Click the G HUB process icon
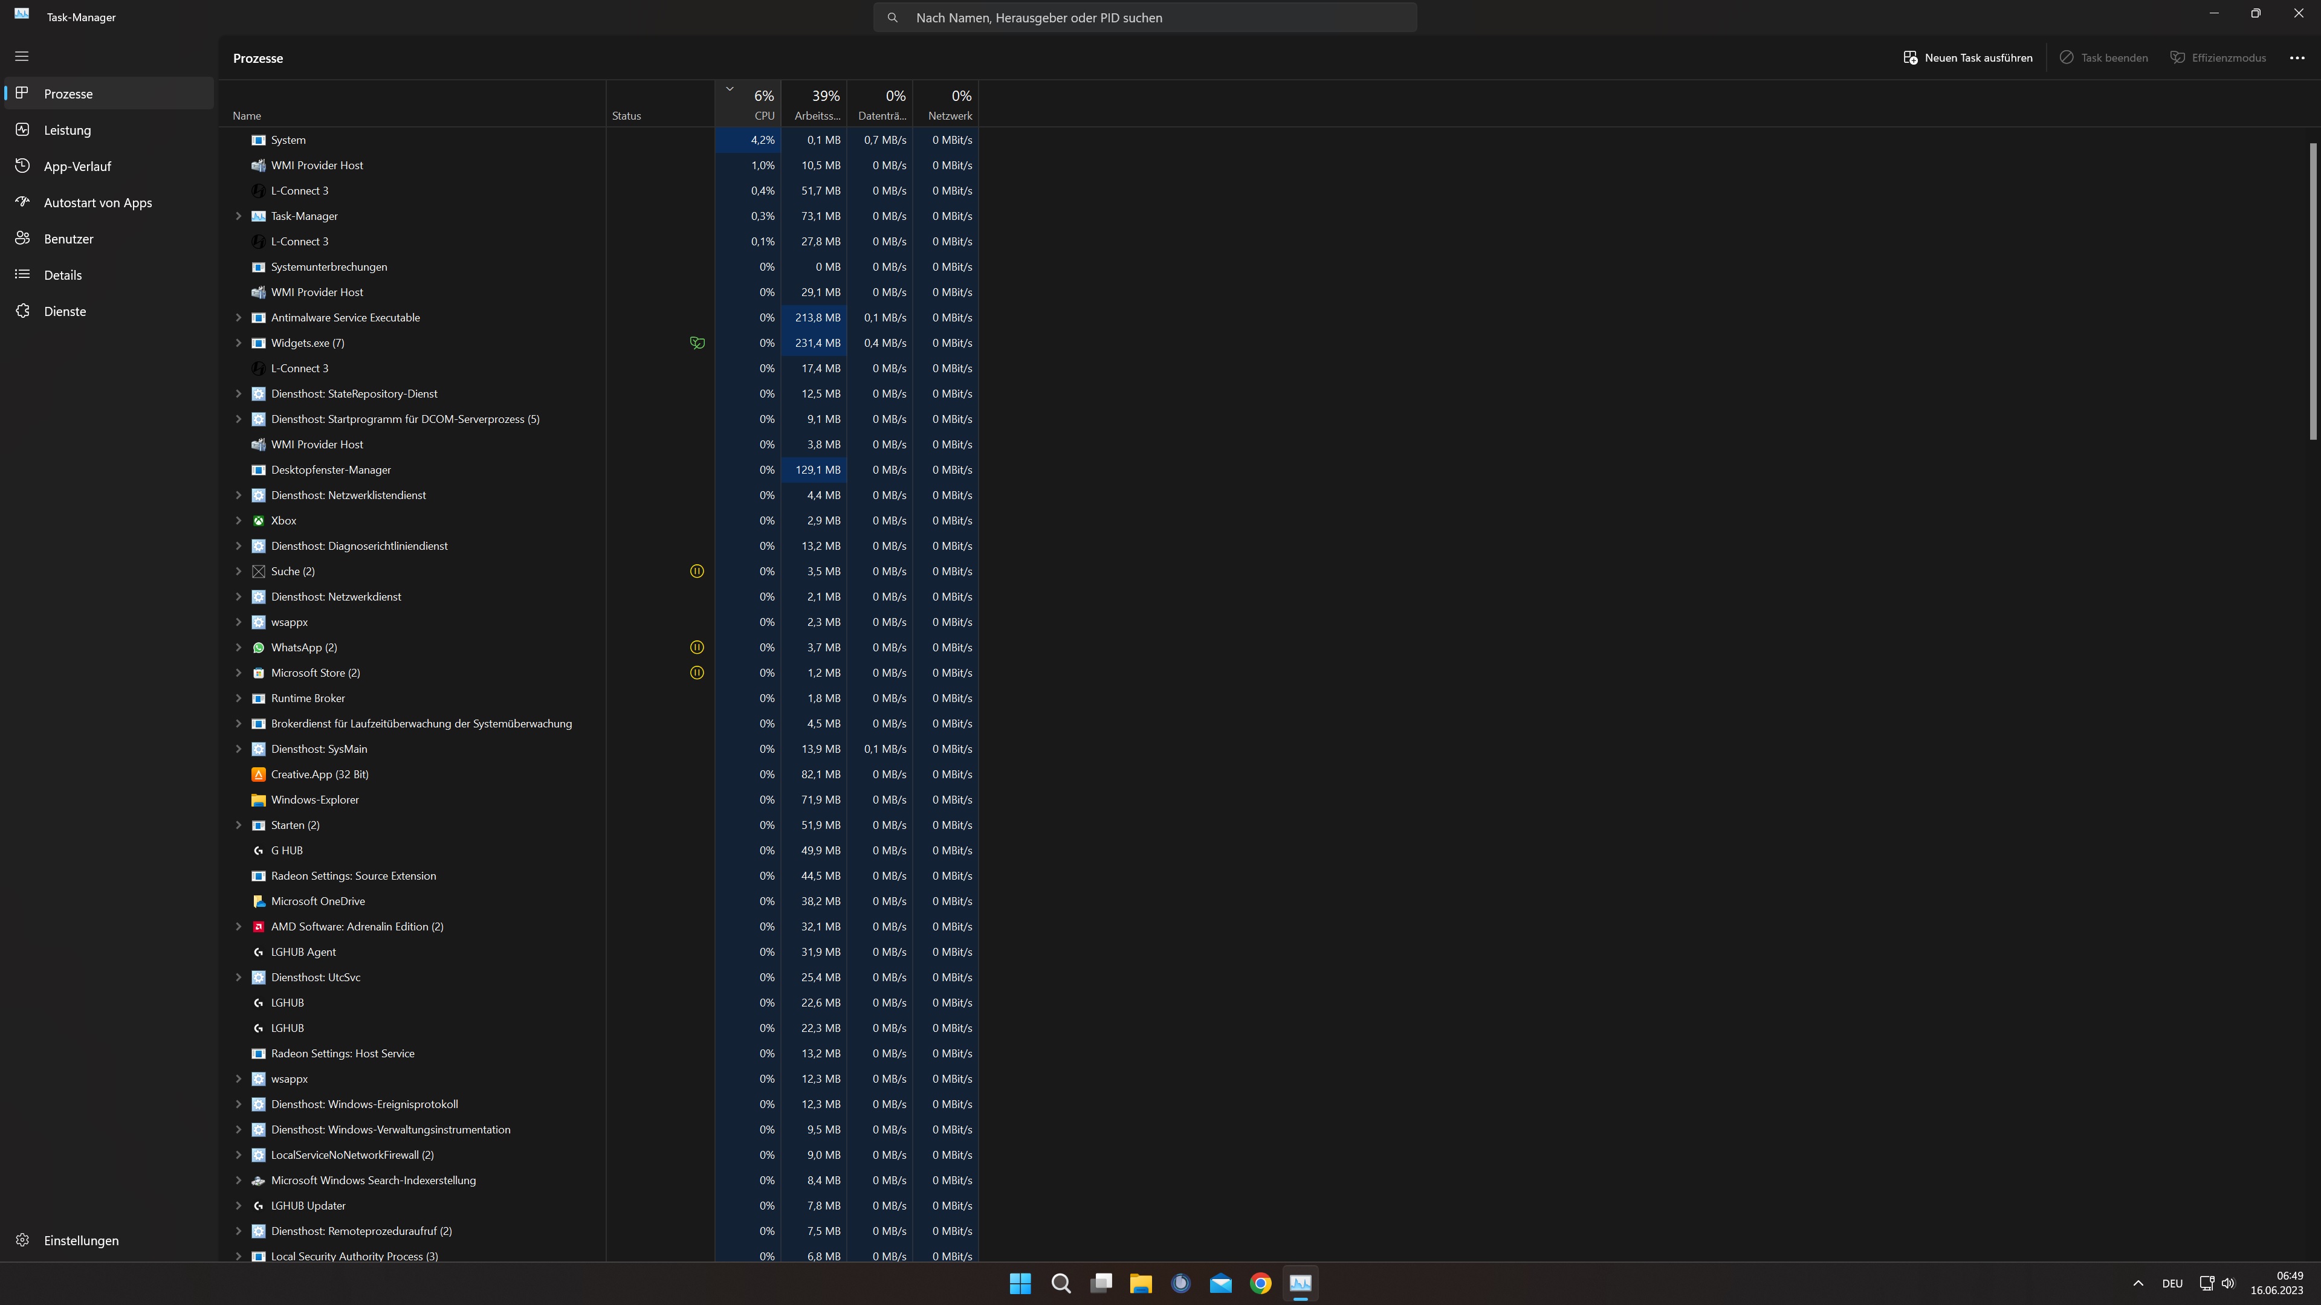Viewport: 2321px width, 1305px height. (259, 850)
